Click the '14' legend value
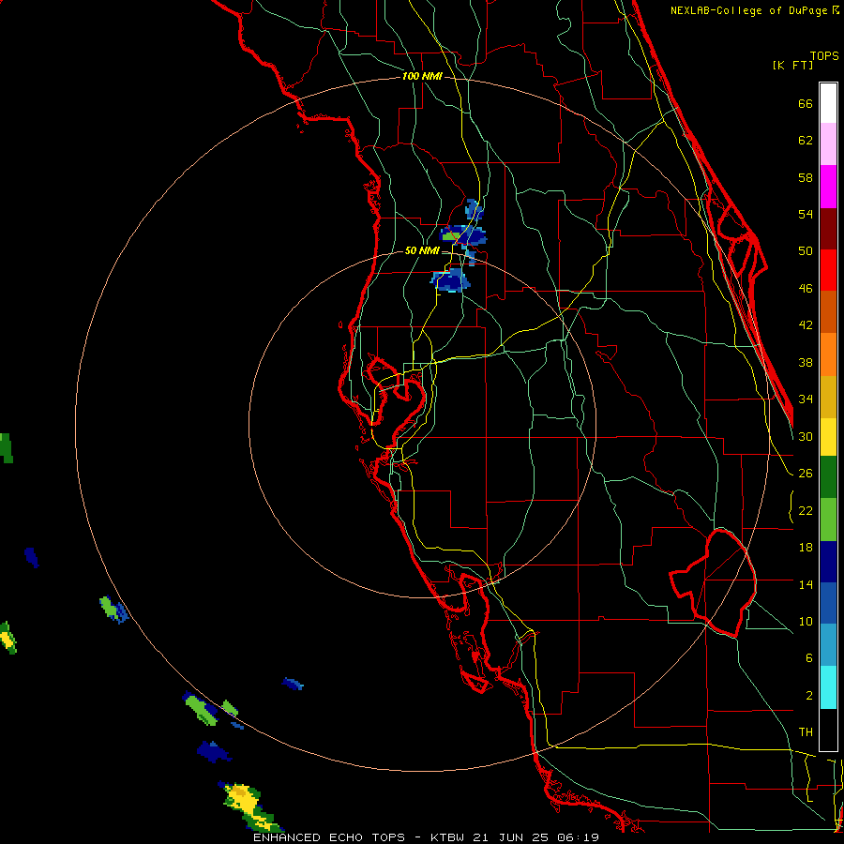 click(x=806, y=584)
